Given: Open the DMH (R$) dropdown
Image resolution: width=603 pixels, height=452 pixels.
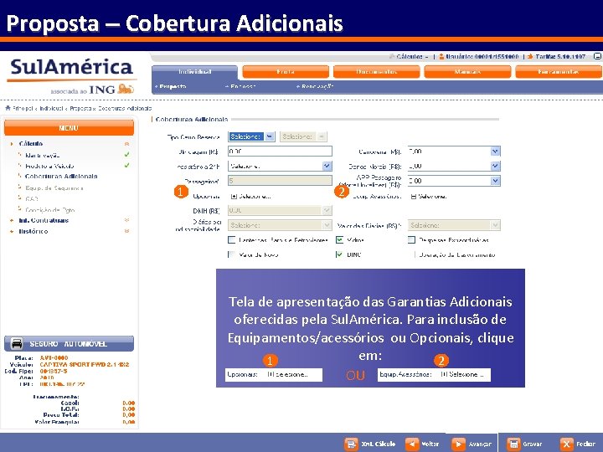Looking at the screenshot, I should click(x=280, y=210).
